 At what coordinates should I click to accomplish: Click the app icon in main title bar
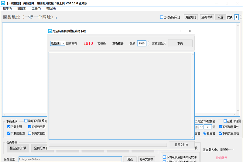coord(3,3)
